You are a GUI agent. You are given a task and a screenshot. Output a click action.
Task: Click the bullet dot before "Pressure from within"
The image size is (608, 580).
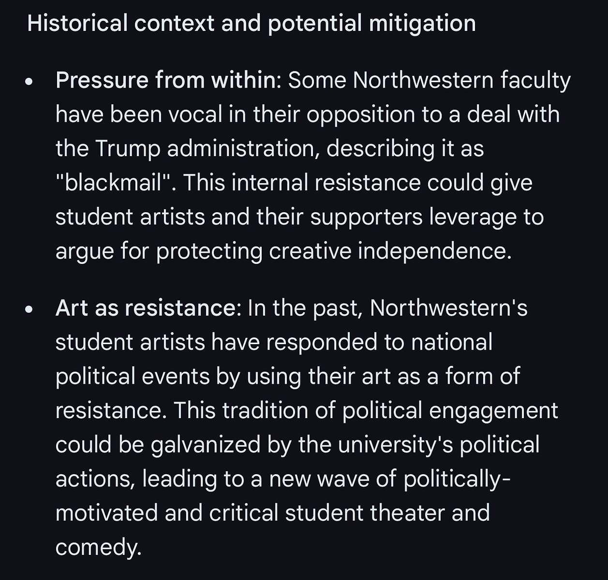coord(30,82)
